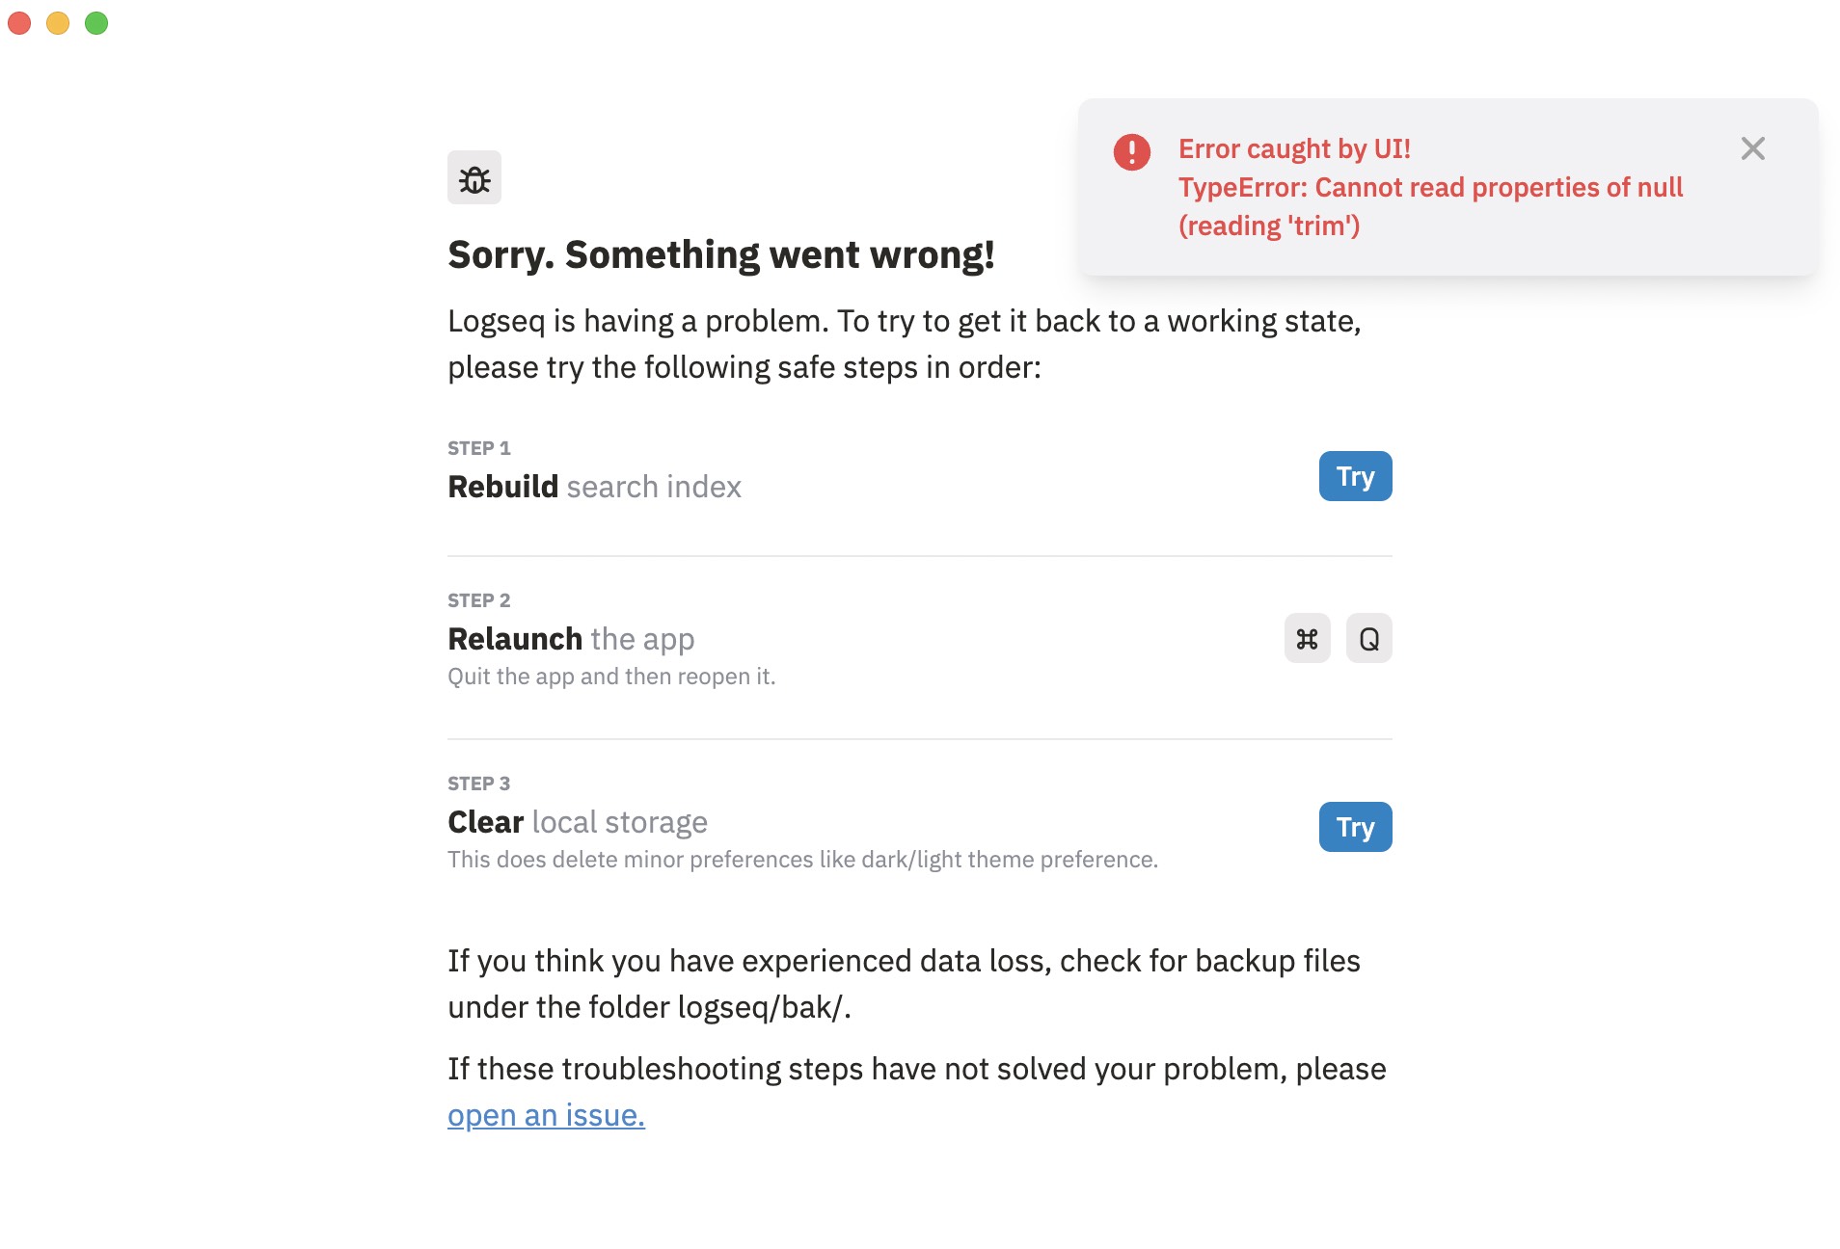Click the bug symbol at the top of the page
This screenshot has height=1249, width=1840.
[x=474, y=177]
